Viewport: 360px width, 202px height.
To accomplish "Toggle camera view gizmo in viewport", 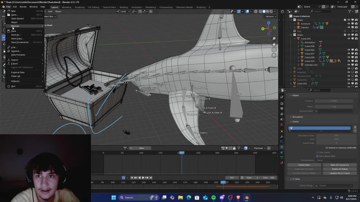I will 274,50.
